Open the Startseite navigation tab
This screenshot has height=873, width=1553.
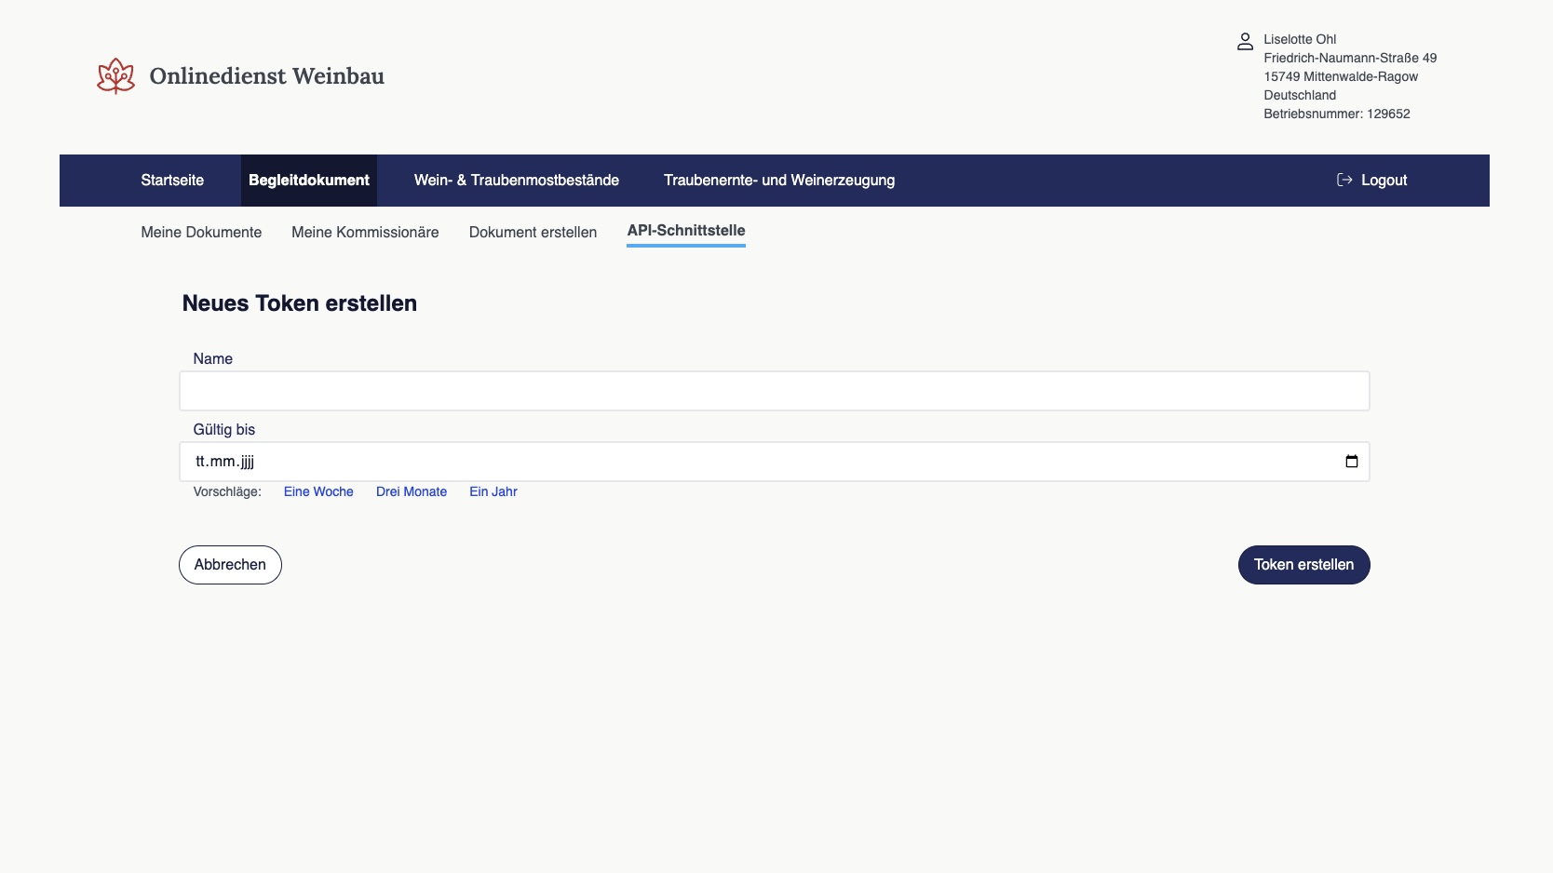(171, 180)
